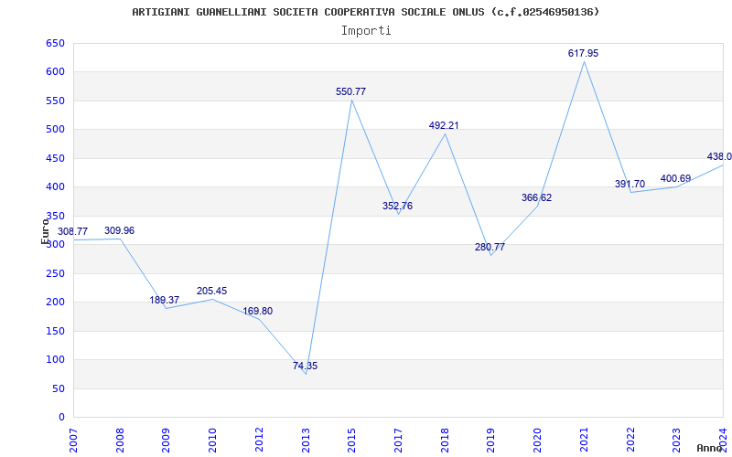Click the 2013 x-axis year label

[x=306, y=441]
